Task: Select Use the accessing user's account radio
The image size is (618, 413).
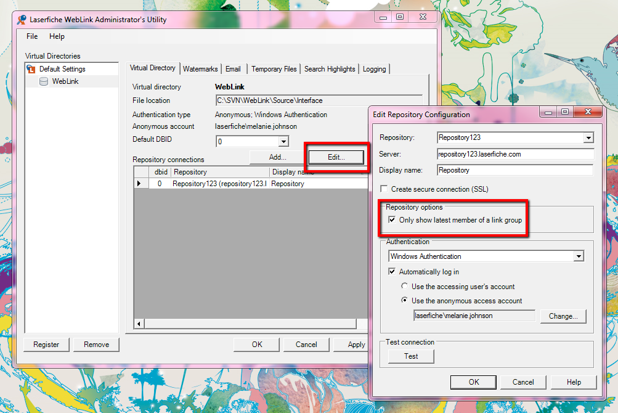Action: pyautogui.click(x=404, y=286)
